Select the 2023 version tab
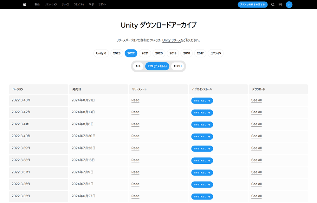This screenshot has width=317, height=203. (117, 53)
